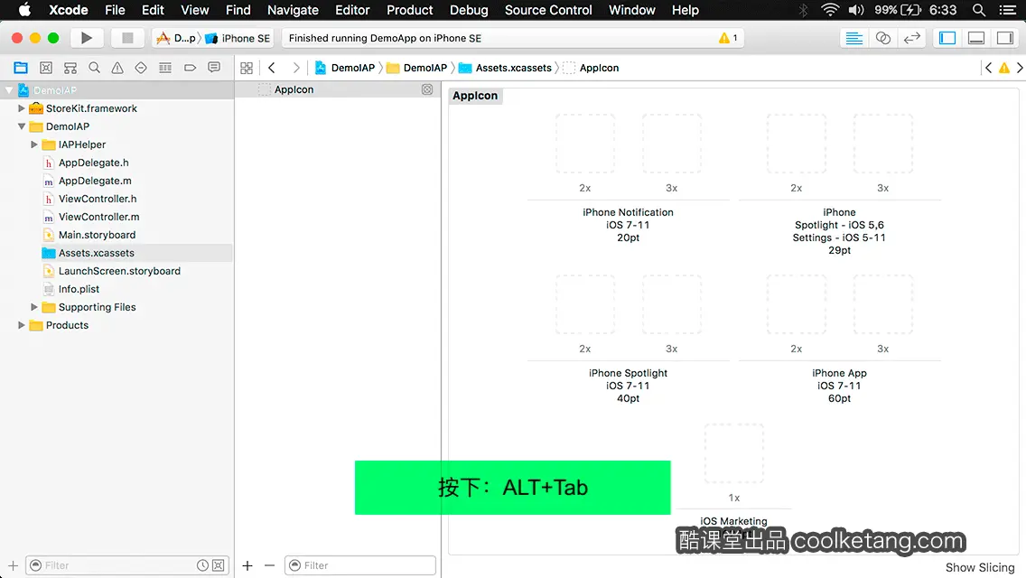Open the File menu
Screen dimensions: 1026x578
click(x=115, y=10)
